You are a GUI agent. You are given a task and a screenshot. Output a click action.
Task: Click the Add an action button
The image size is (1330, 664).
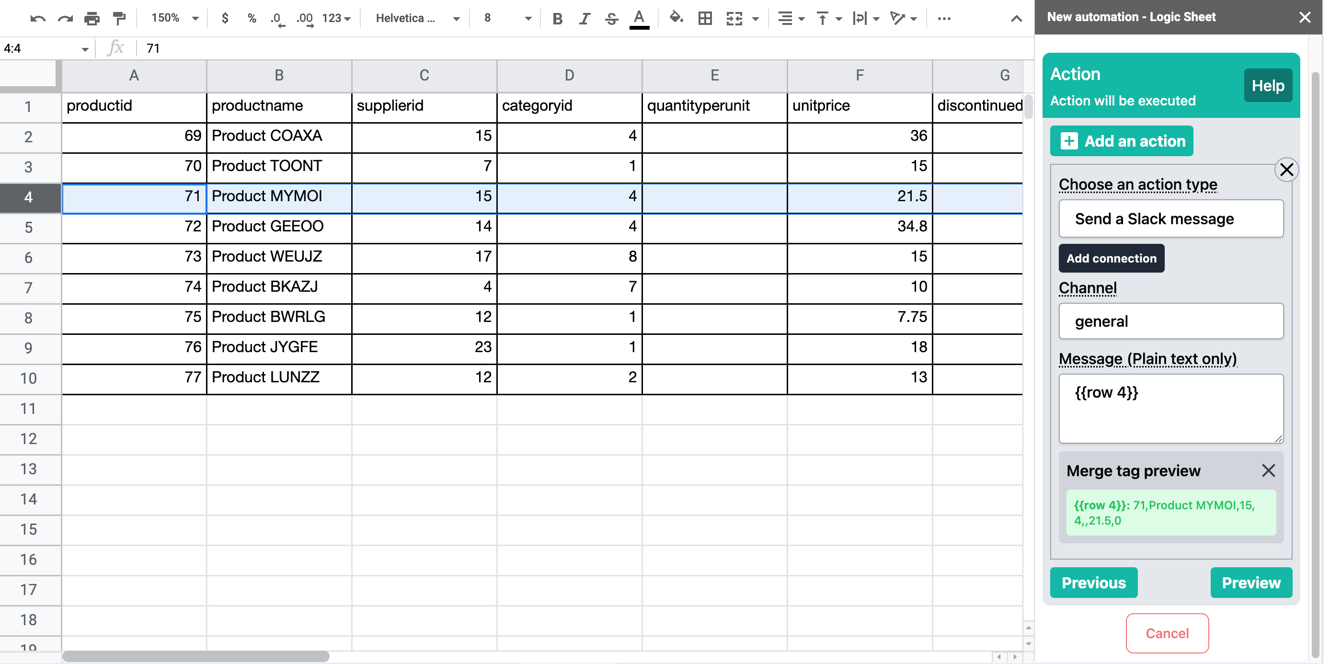pyautogui.click(x=1122, y=141)
